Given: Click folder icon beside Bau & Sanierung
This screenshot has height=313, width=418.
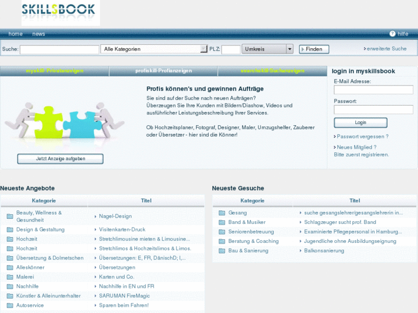Looking at the screenshot, I should 222,251.
